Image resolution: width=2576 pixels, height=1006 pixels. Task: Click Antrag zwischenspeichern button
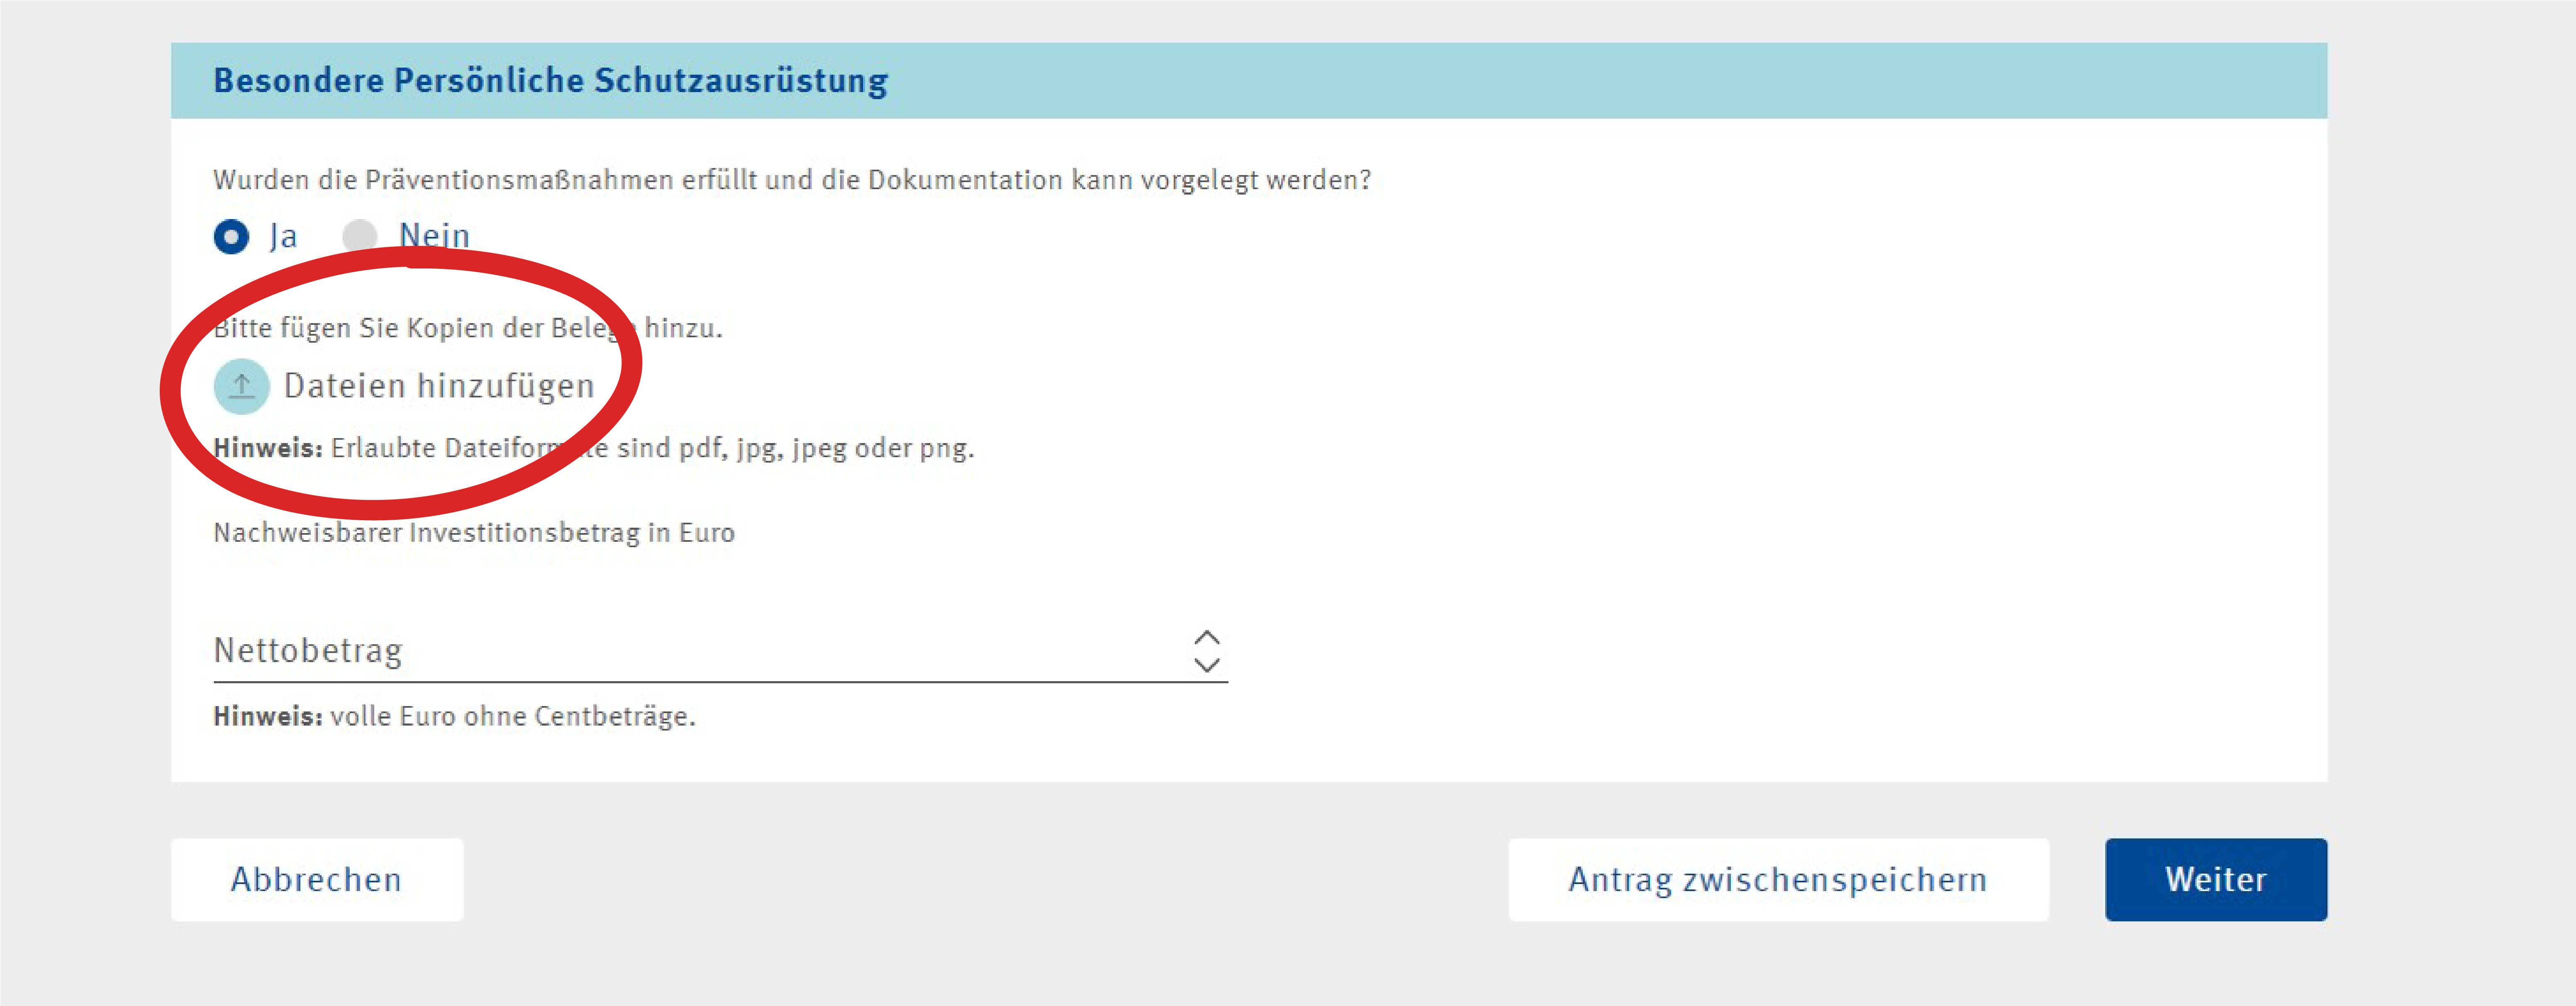click(x=1778, y=880)
